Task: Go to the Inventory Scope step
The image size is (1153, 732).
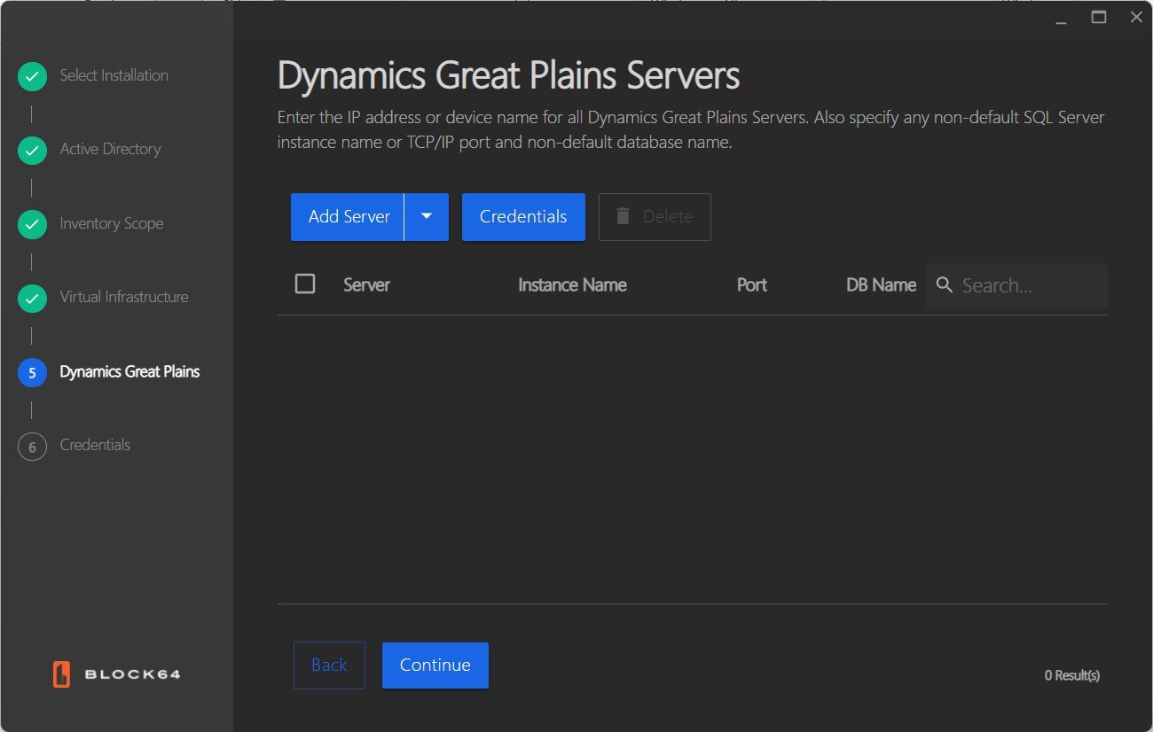Action: click(x=111, y=224)
